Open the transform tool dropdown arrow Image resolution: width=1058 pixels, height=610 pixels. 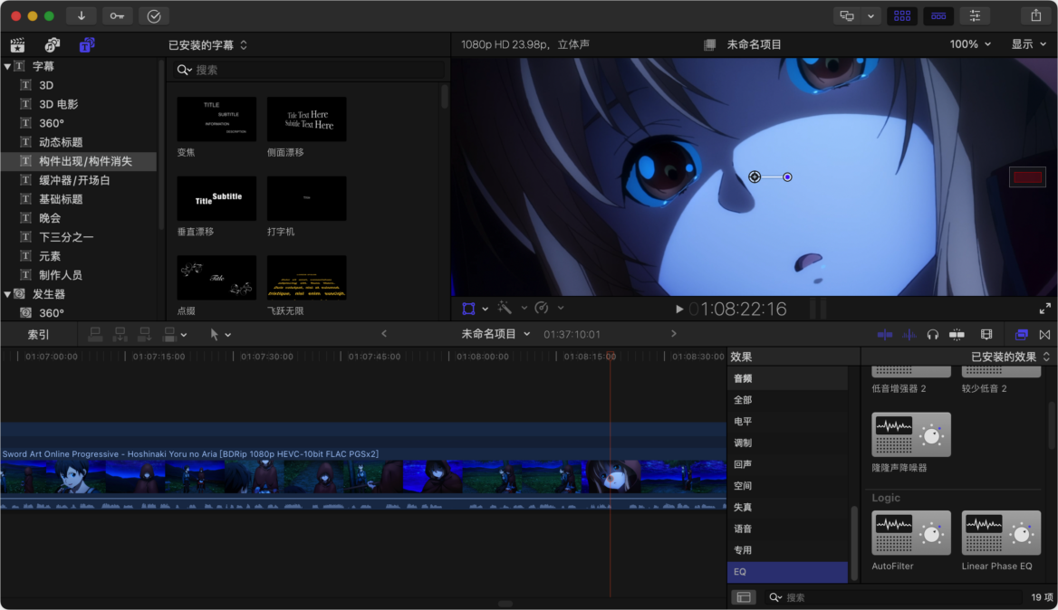pyautogui.click(x=486, y=309)
